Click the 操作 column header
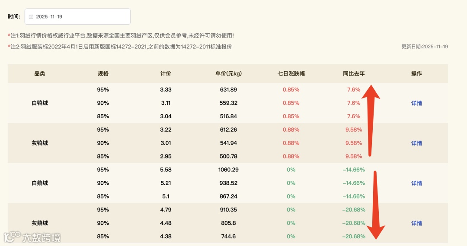This screenshot has width=467, height=246. pyautogui.click(x=416, y=73)
